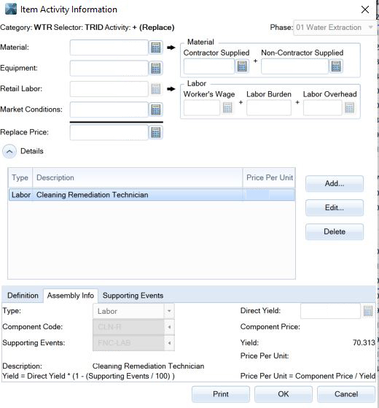379x408 pixels.
Task: Click the Edit... button
Action: coord(335,207)
